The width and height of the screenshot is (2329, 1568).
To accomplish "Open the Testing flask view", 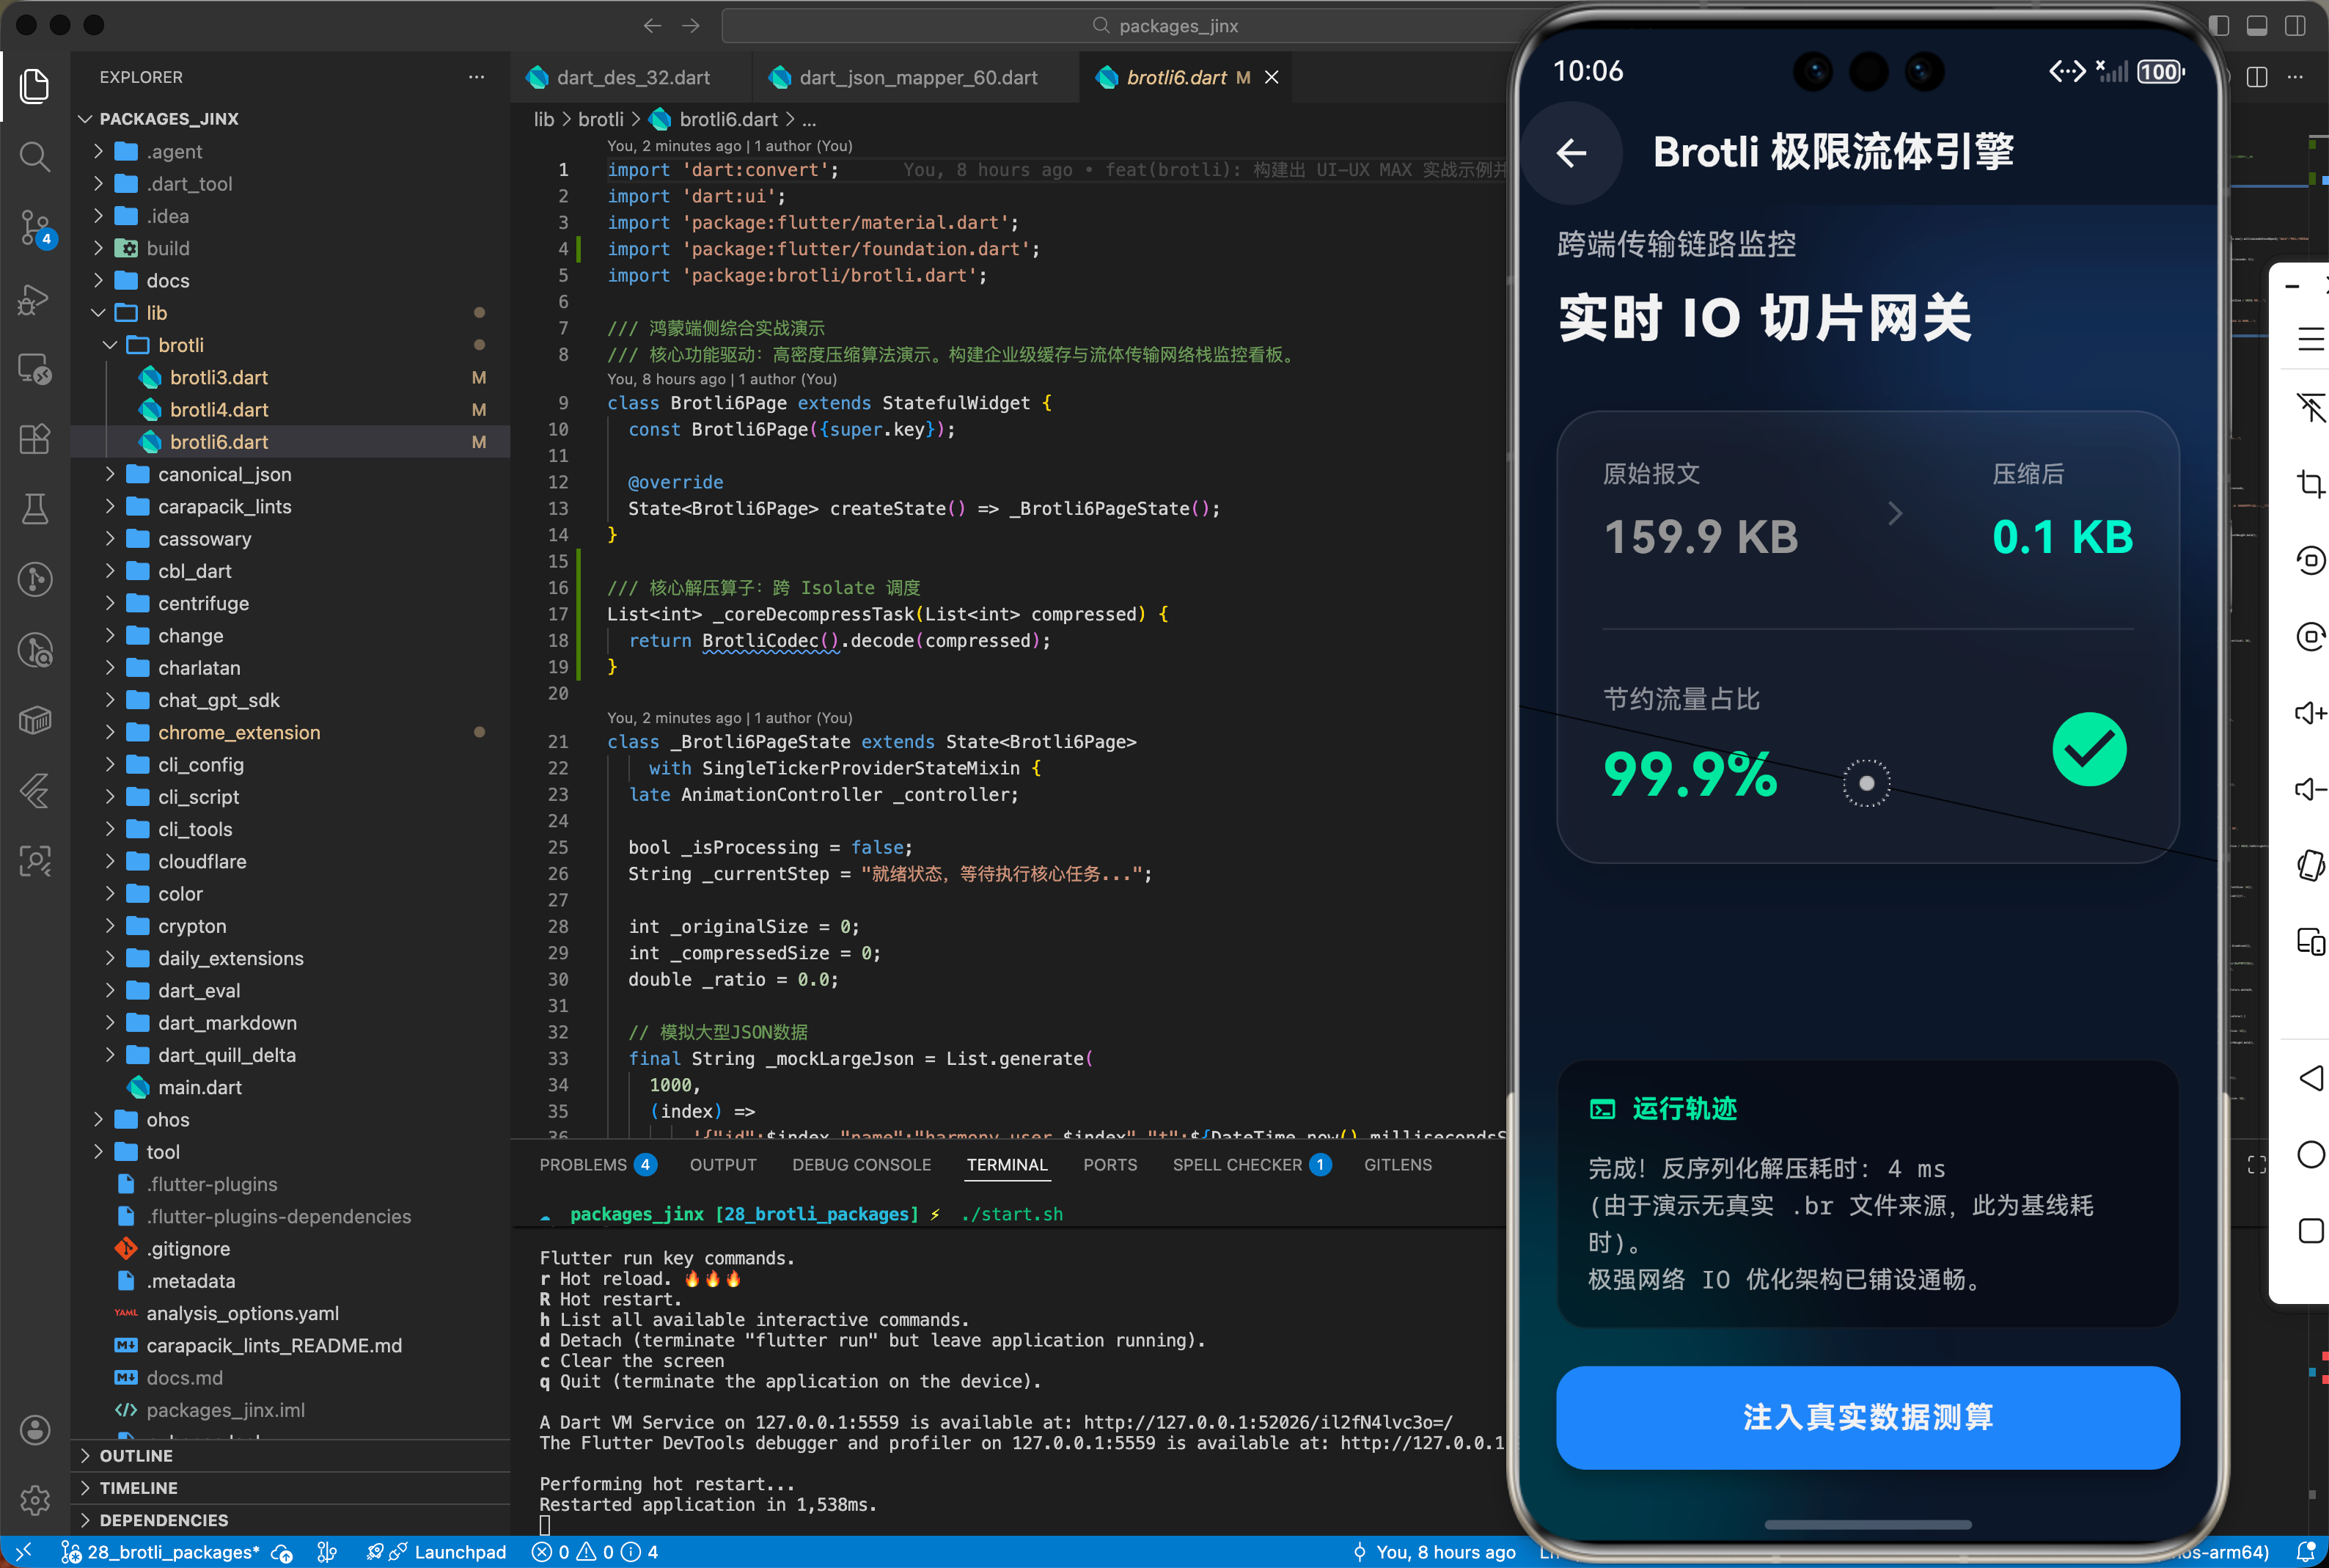I will point(35,509).
